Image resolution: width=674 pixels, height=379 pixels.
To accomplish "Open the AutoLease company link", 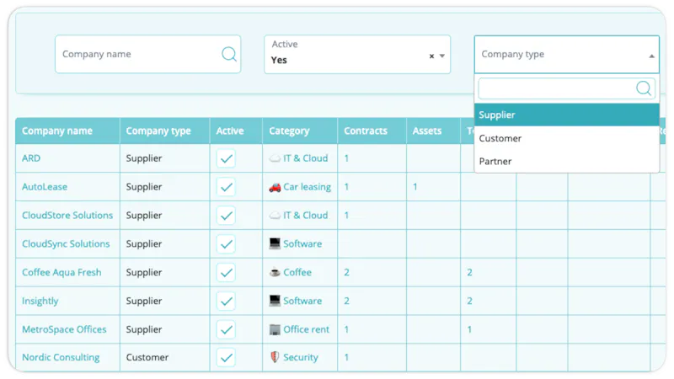I will (x=45, y=186).
